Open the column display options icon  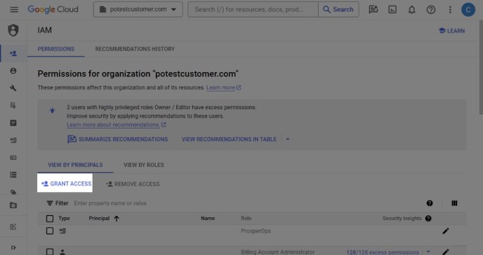pos(454,203)
